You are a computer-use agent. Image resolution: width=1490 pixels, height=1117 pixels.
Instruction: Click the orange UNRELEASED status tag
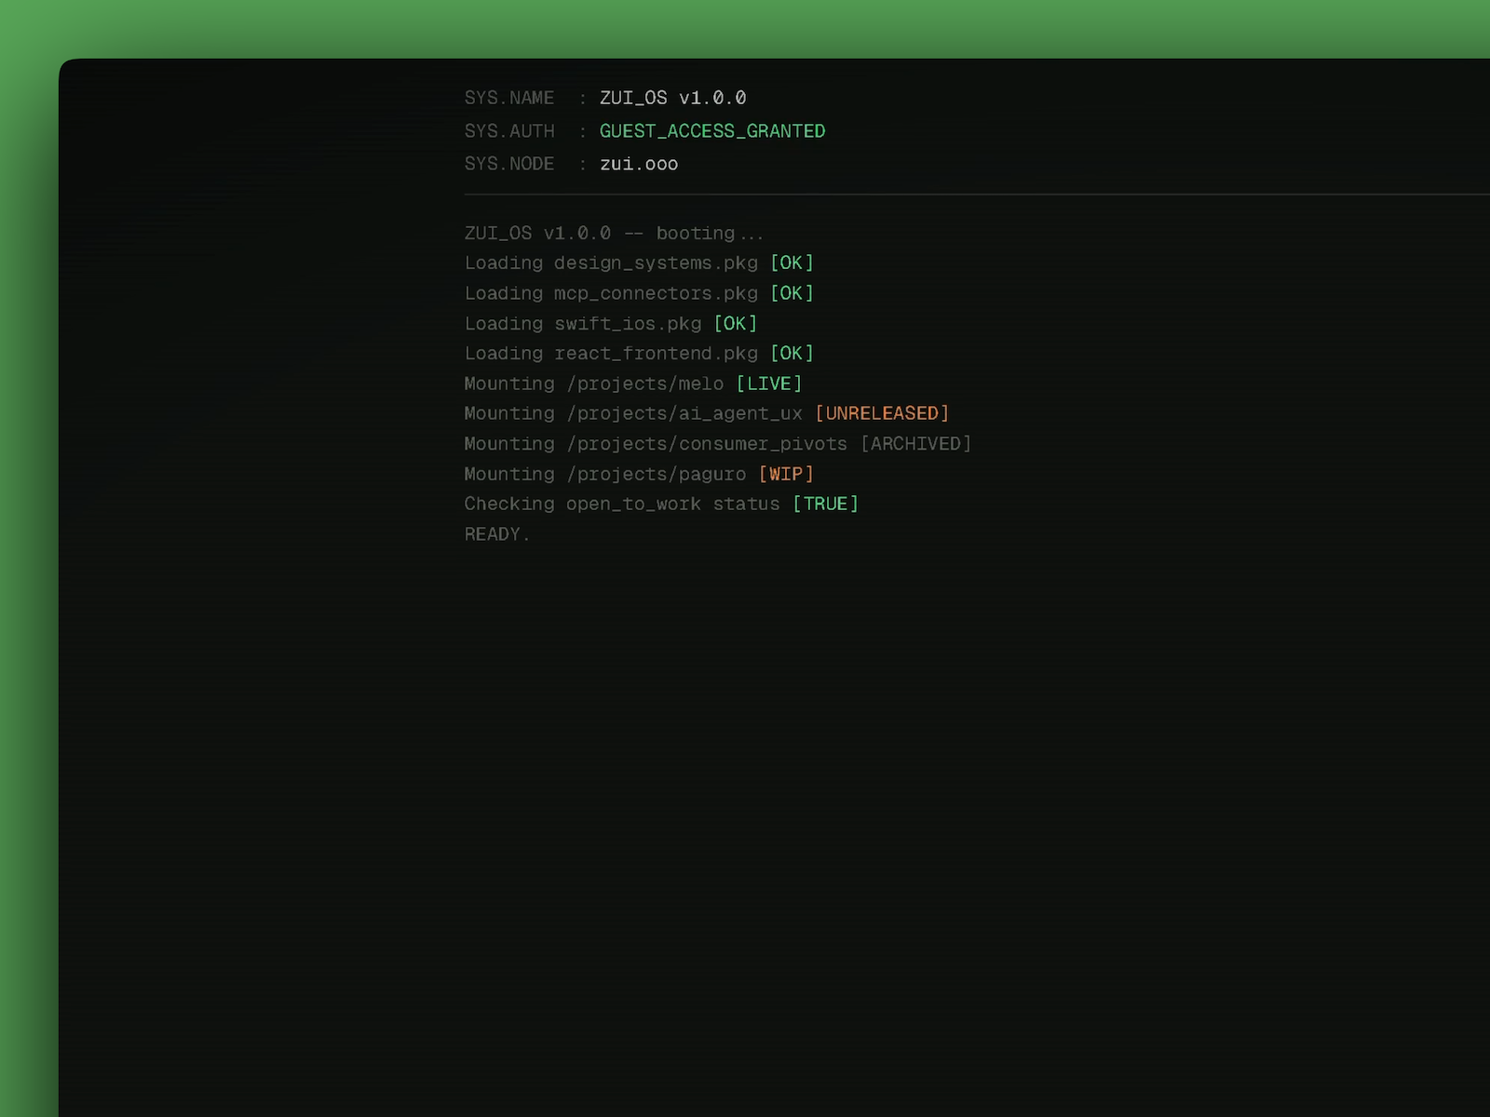point(881,413)
